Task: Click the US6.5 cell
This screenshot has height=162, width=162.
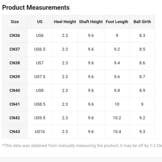Action: pyautogui.click(x=40, y=49)
